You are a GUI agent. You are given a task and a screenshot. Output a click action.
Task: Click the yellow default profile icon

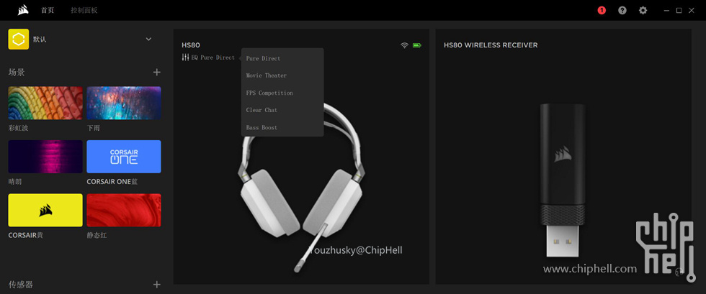(x=19, y=39)
